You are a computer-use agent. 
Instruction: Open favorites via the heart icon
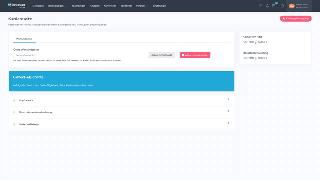260,6
